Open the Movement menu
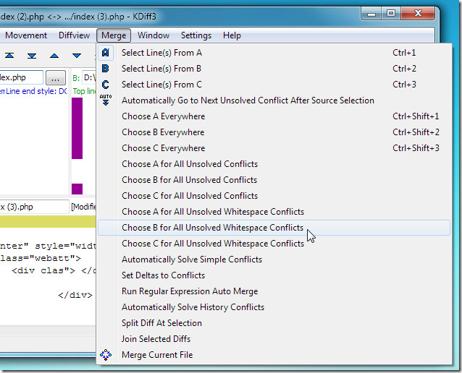 pos(26,35)
